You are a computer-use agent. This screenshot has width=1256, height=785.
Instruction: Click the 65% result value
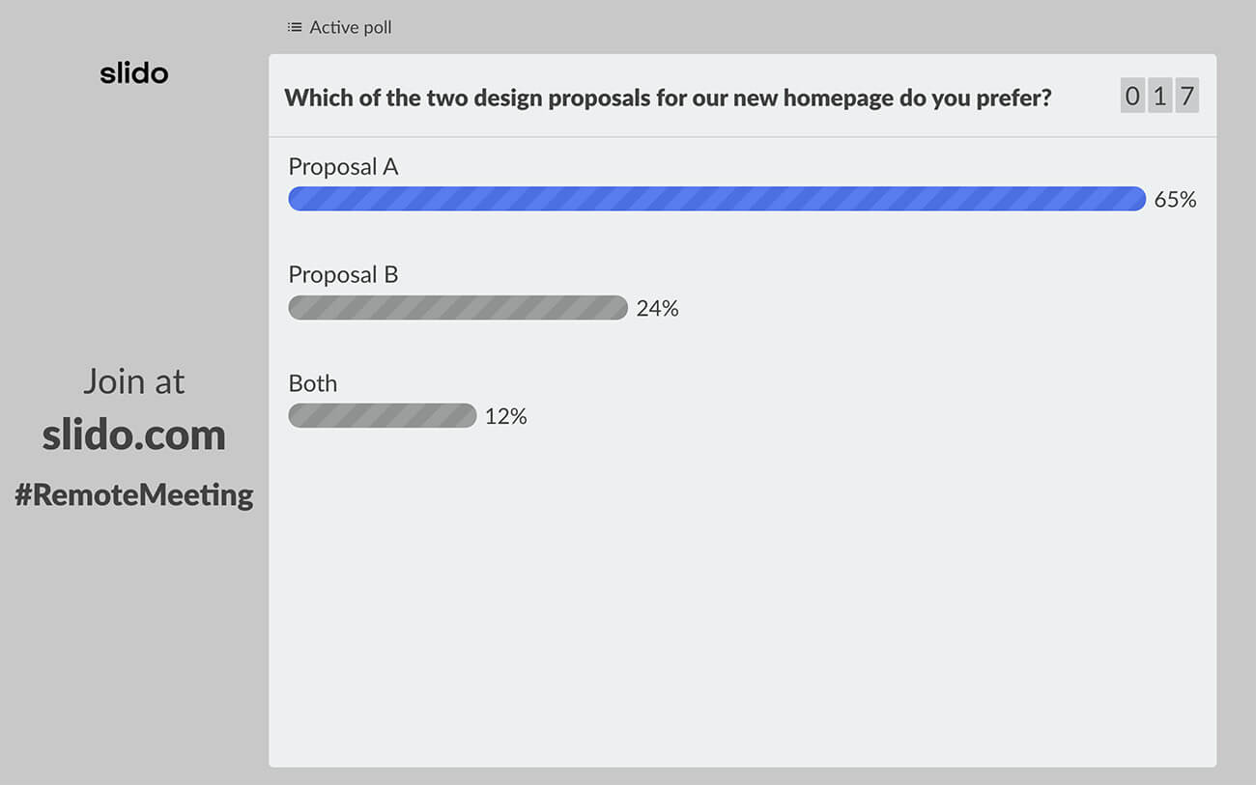tap(1175, 200)
